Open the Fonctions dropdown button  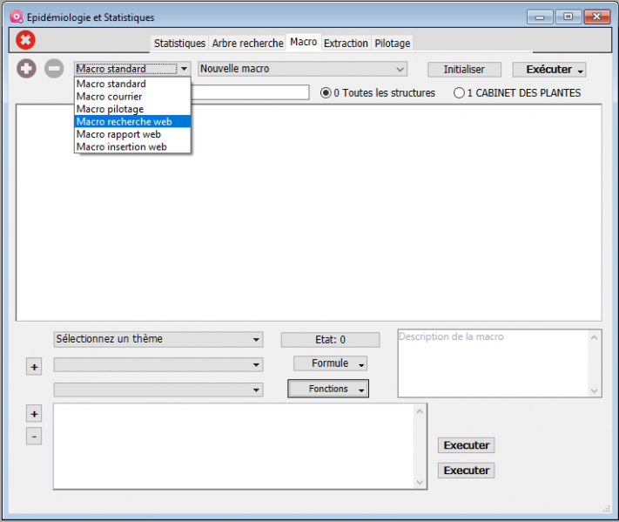(x=328, y=389)
